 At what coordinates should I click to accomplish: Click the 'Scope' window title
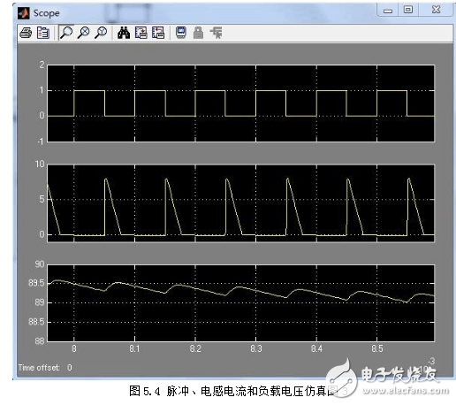46,13
